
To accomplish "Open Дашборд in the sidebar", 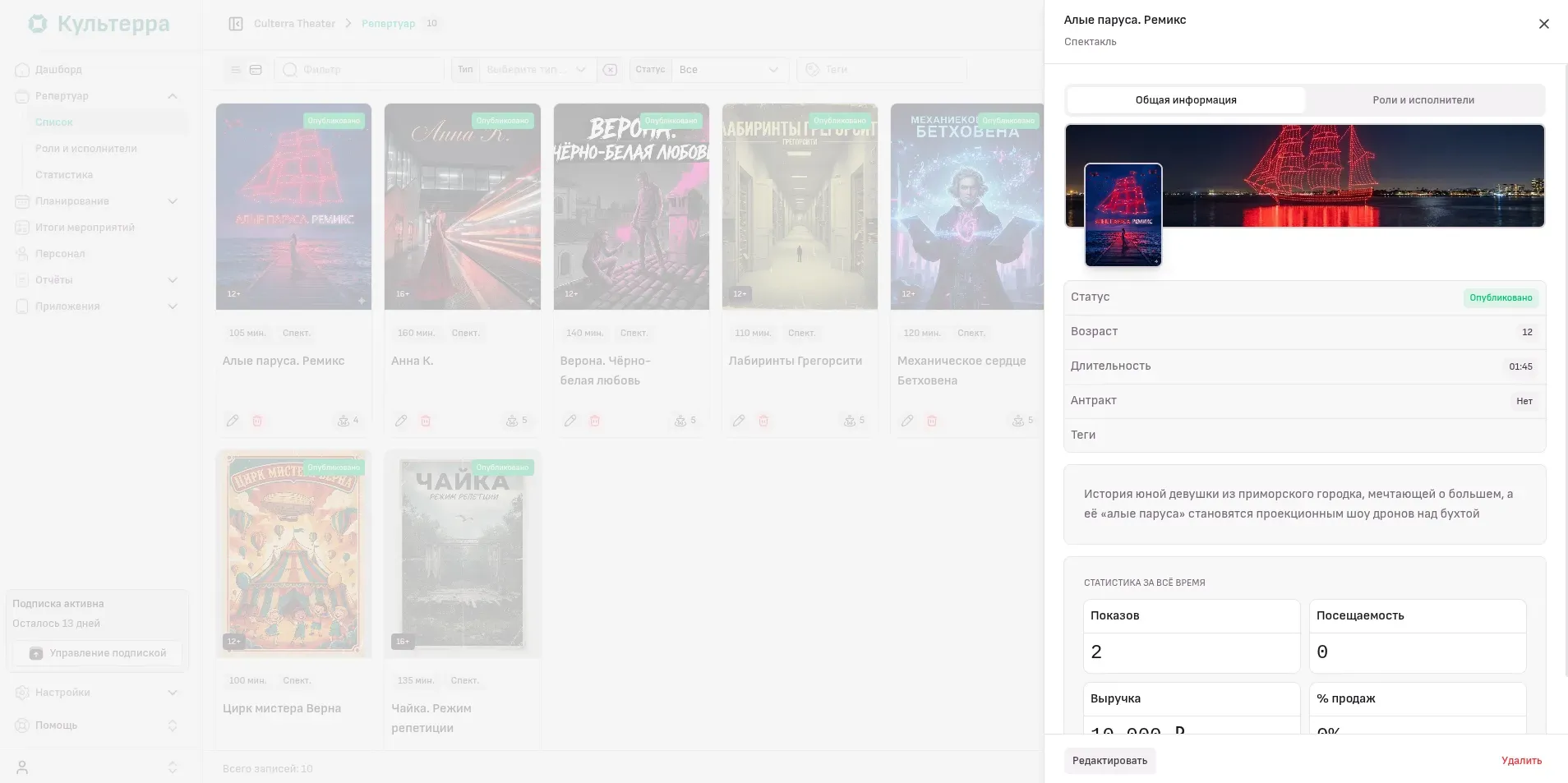I will point(58,70).
